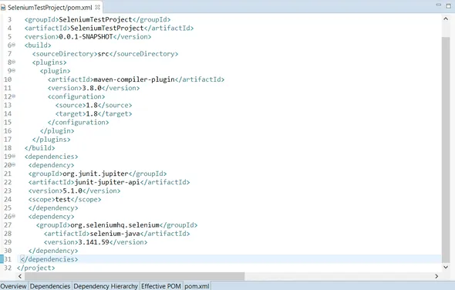Click the source value 1.8

[92, 105]
